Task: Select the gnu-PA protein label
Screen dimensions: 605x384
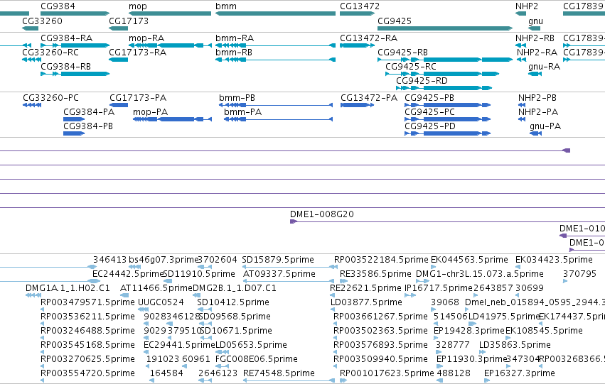Action: tap(545, 126)
